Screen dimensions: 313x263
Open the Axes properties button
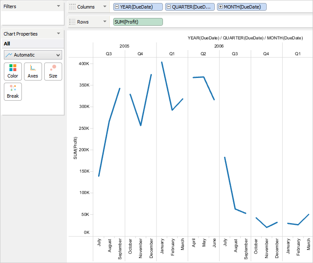point(33,72)
